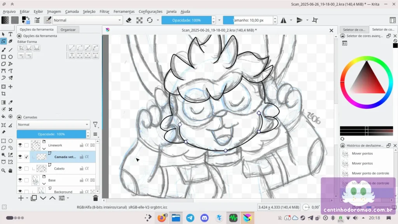This screenshot has height=224, width=398.
Task: Select the Crop tool
Action: (3, 94)
